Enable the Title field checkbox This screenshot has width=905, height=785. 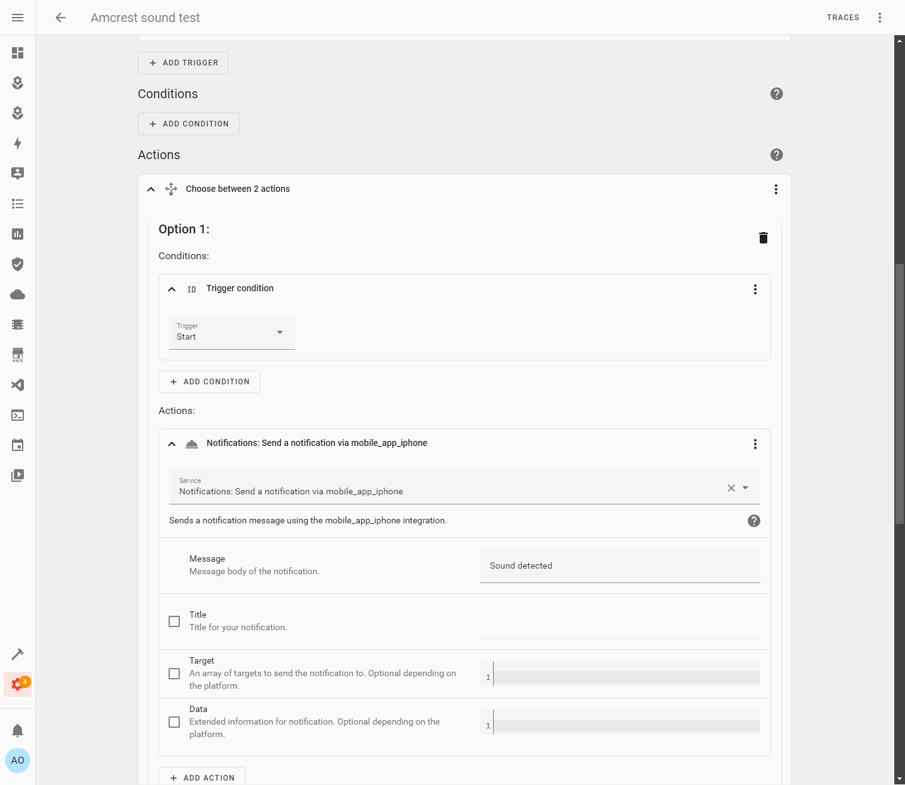[174, 621]
